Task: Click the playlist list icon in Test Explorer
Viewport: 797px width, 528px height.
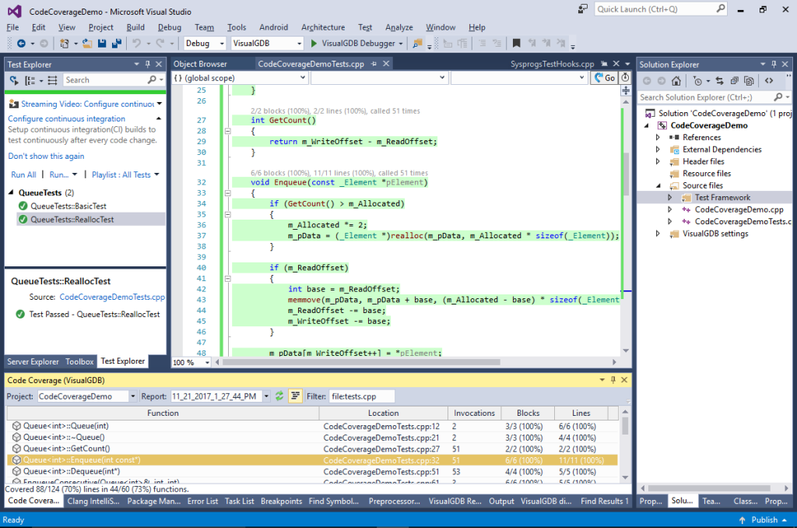Action: tap(52, 80)
